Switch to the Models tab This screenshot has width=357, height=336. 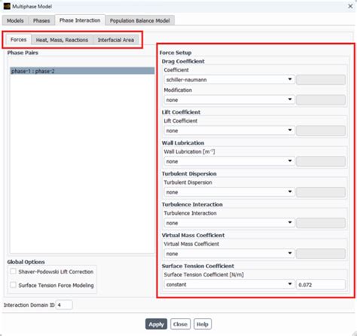click(15, 20)
